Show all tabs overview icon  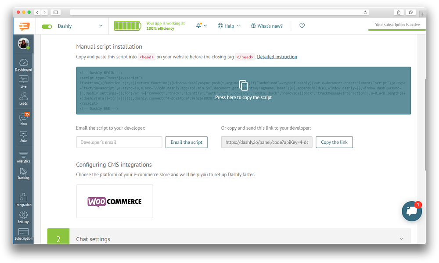411,12
